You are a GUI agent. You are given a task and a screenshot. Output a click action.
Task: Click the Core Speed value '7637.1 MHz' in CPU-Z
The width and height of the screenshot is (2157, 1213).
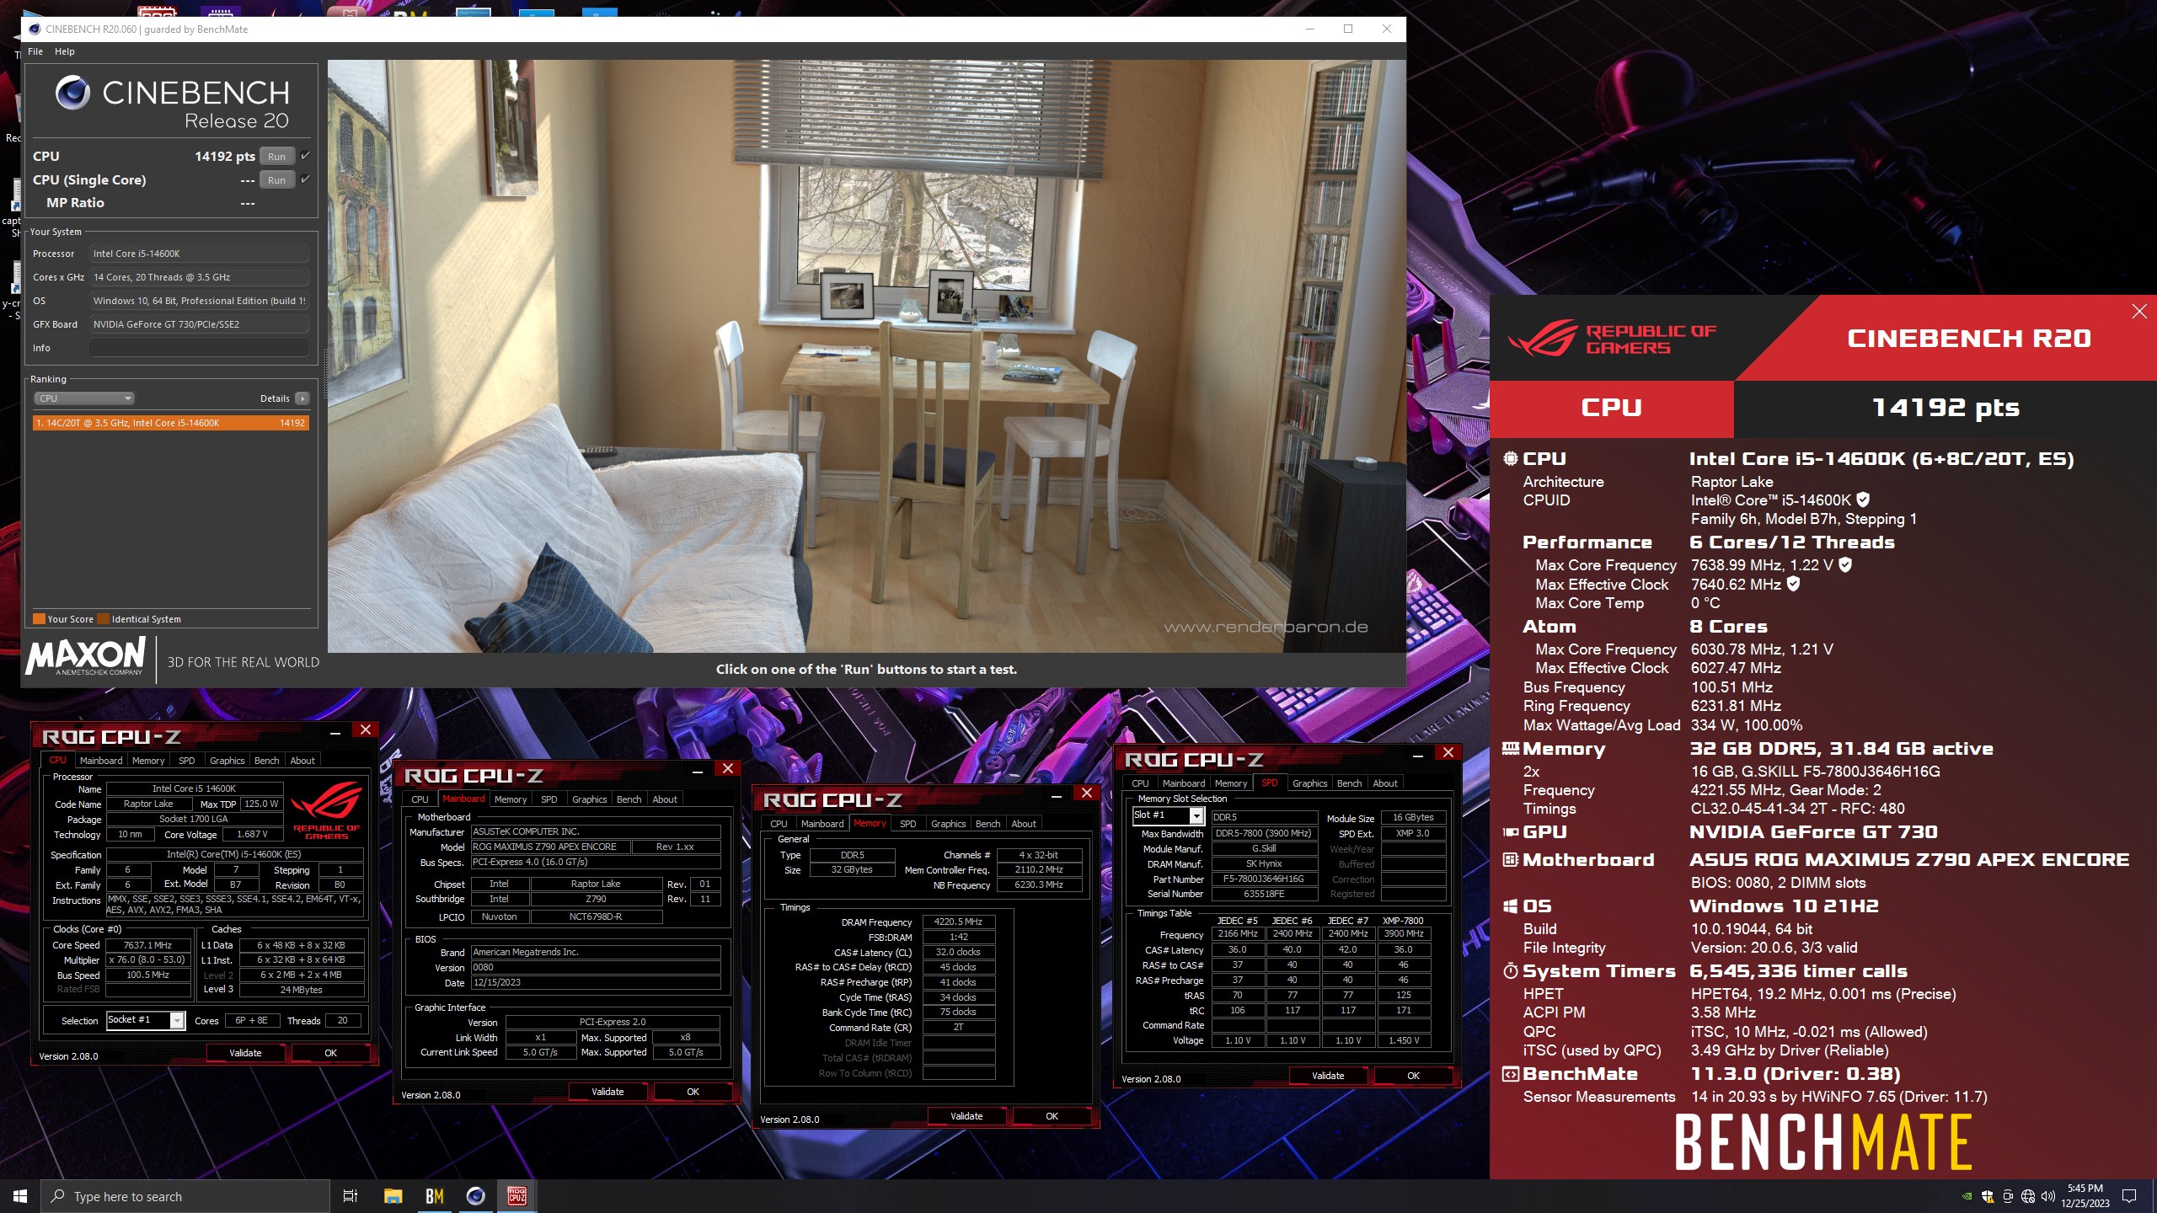pos(147,945)
